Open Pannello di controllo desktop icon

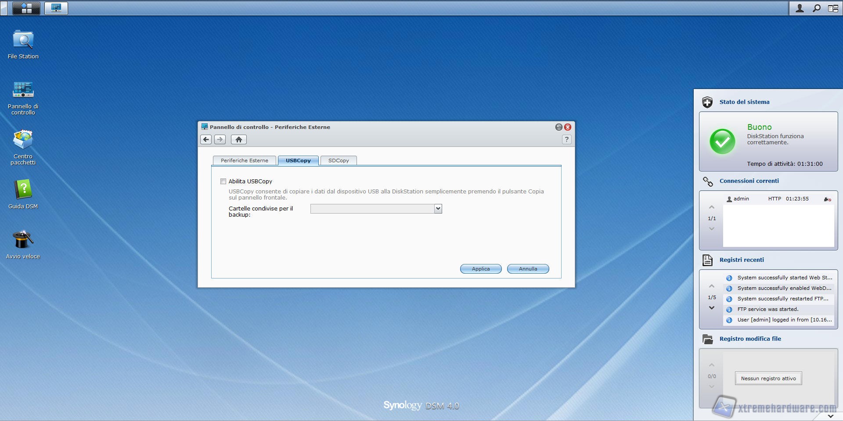23,90
